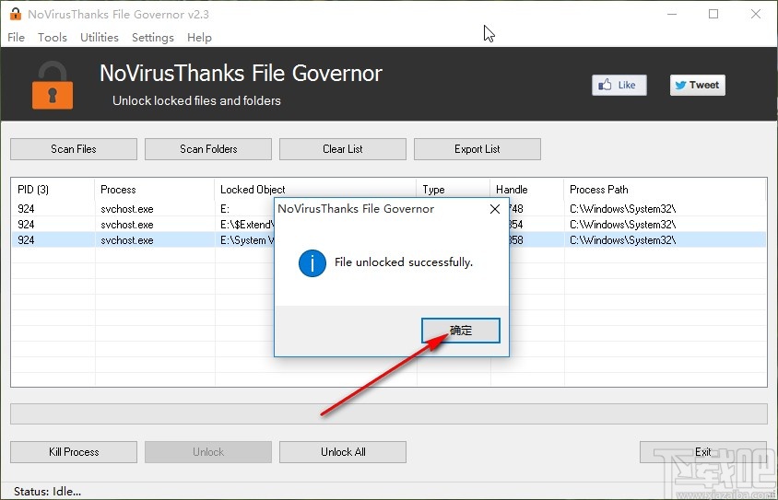The height and width of the screenshot is (500, 778).
Task: Click the 'Status: Idle...' status bar text
Action: point(47,492)
